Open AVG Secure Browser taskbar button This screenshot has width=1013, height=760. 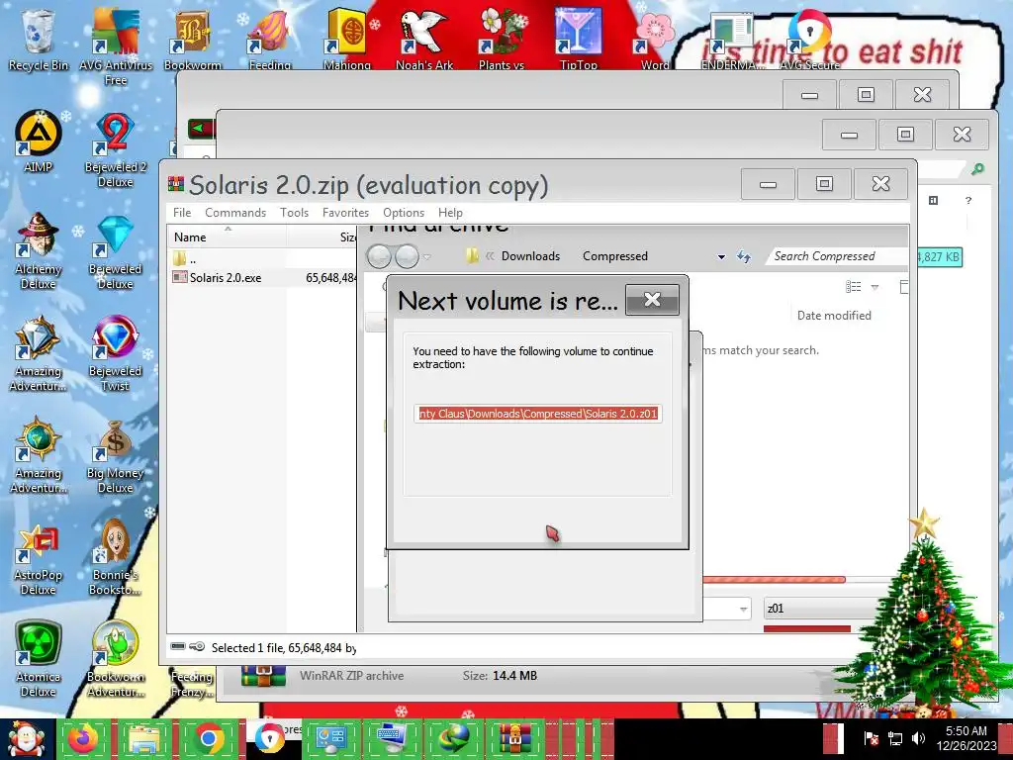click(x=270, y=739)
